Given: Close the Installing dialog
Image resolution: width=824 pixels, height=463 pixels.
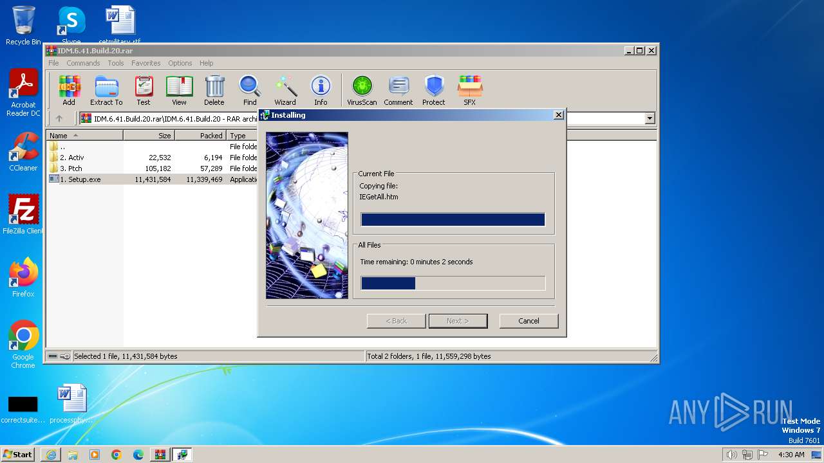Looking at the screenshot, I should pyautogui.click(x=558, y=115).
